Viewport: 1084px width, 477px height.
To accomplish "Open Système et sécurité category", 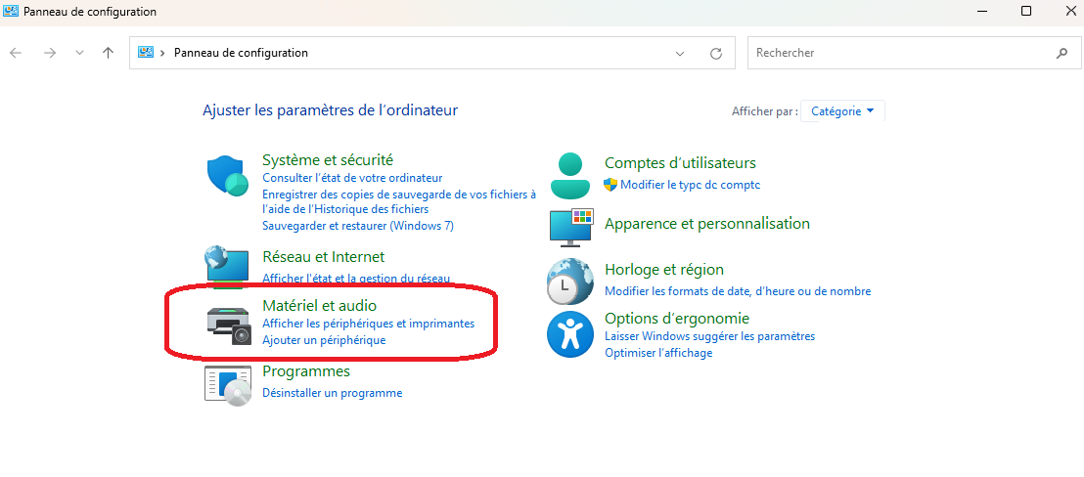I will point(328,160).
